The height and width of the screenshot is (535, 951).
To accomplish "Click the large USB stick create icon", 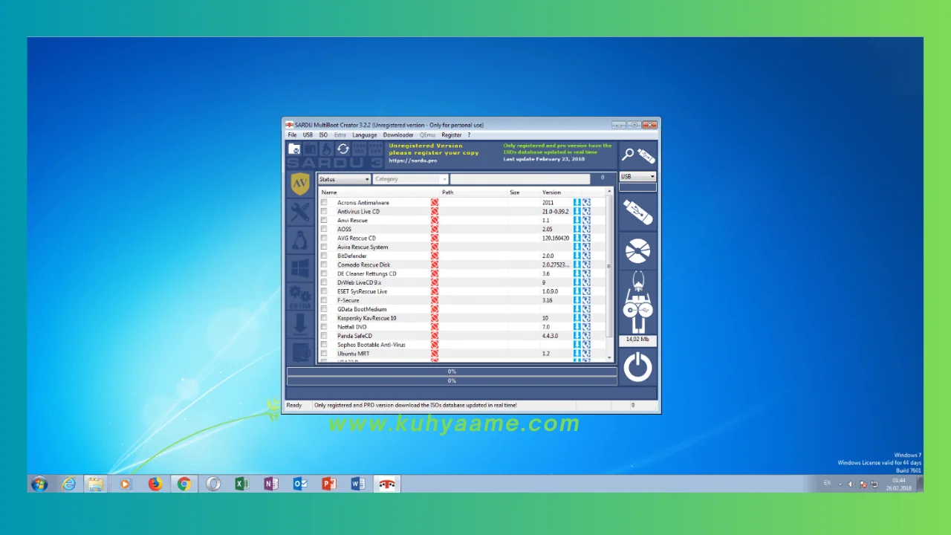I will (637, 213).
